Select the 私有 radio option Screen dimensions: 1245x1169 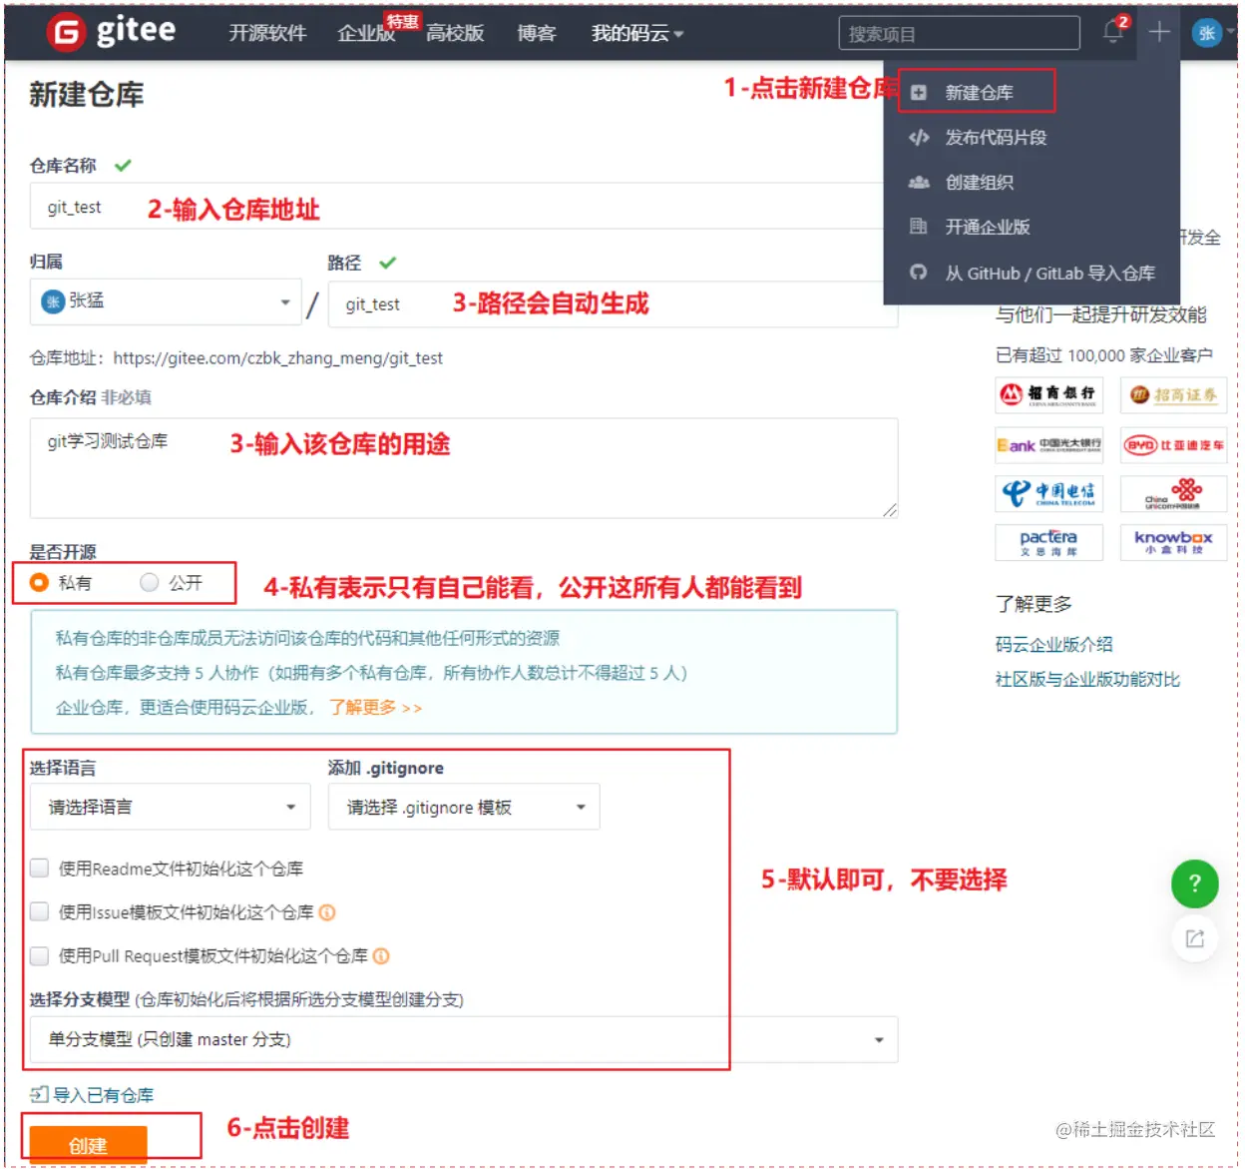39,582
